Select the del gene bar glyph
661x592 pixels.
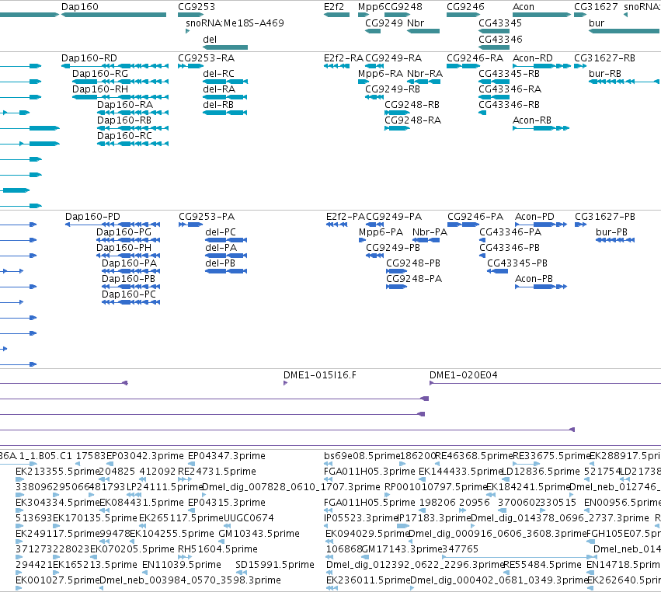225,47
